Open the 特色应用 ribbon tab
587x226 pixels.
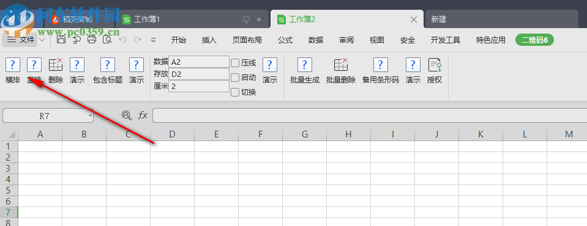pyautogui.click(x=491, y=40)
